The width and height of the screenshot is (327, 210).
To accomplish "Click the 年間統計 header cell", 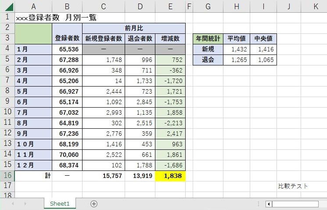I will (208, 39).
